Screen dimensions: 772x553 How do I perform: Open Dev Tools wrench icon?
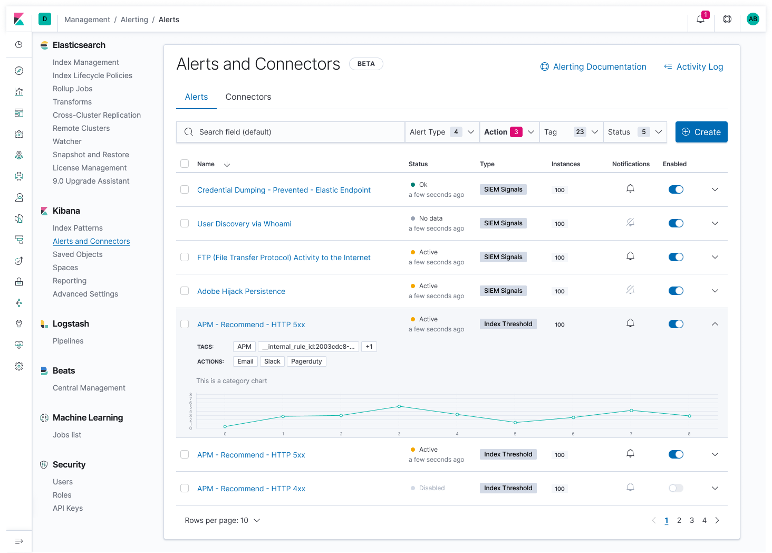(x=19, y=324)
